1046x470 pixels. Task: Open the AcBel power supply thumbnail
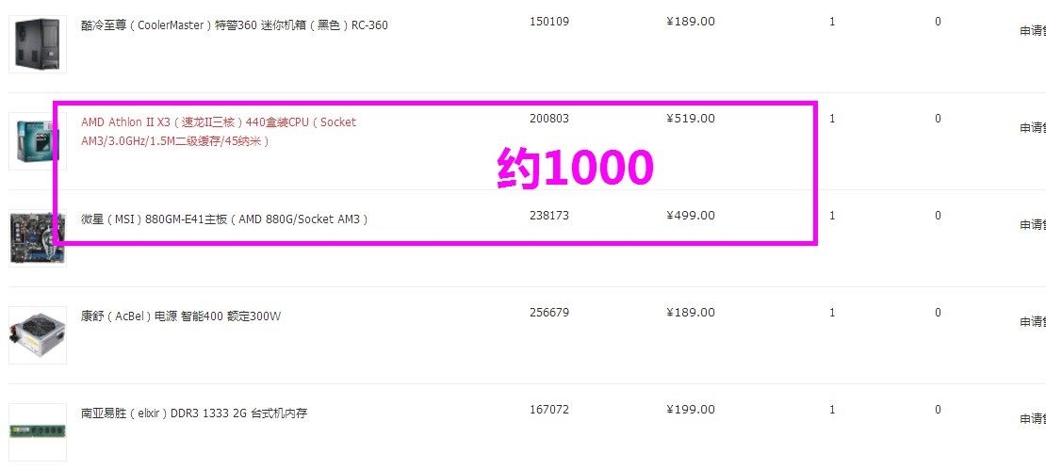click(38, 335)
